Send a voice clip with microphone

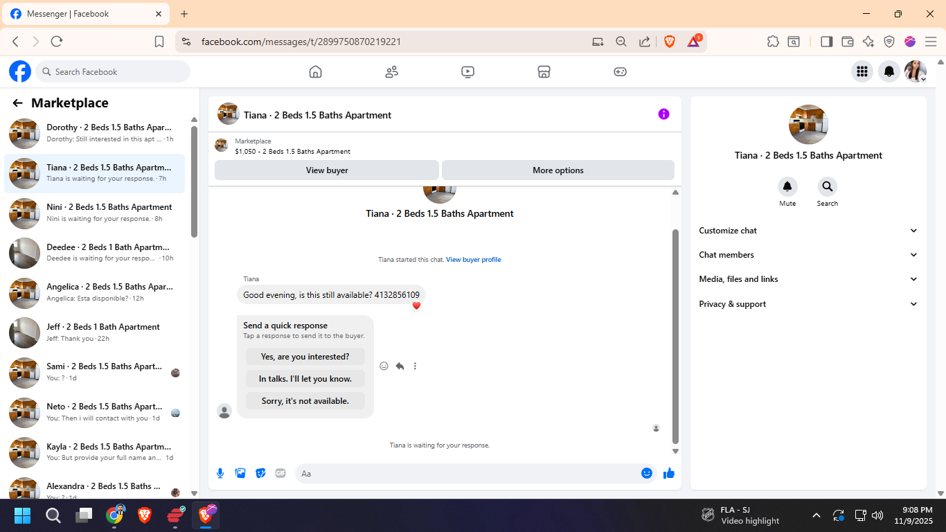pos(220,473)
